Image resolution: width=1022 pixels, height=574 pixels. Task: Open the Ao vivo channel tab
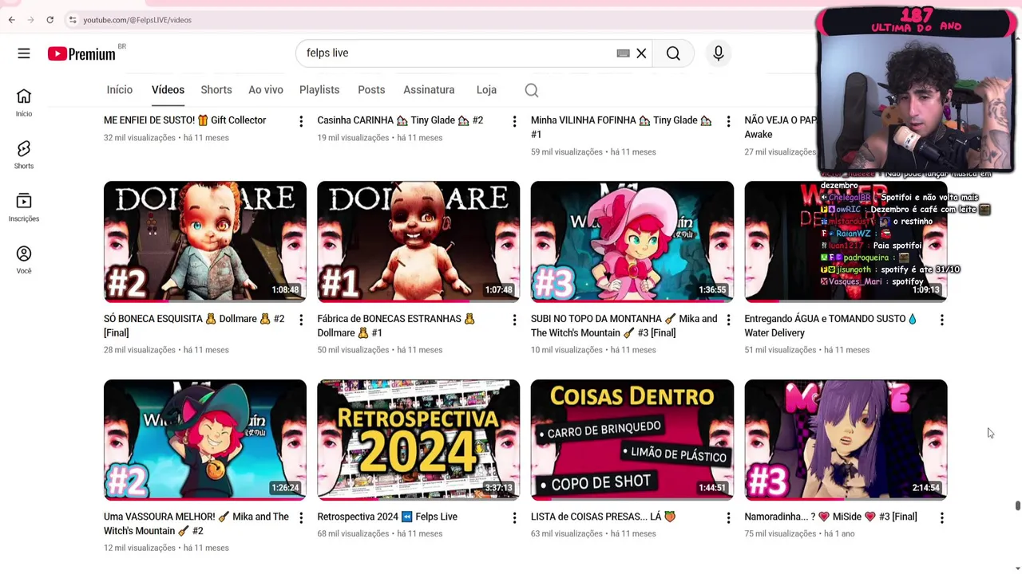266,90
